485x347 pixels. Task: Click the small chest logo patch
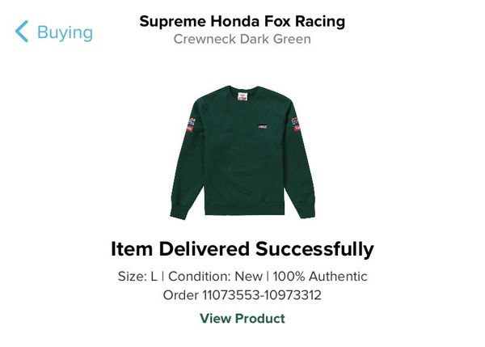tap(262, 126)
